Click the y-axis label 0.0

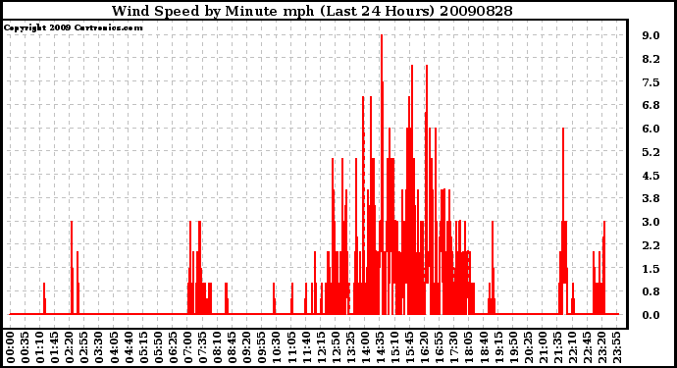pyautogui.click(x=651, y=315)
